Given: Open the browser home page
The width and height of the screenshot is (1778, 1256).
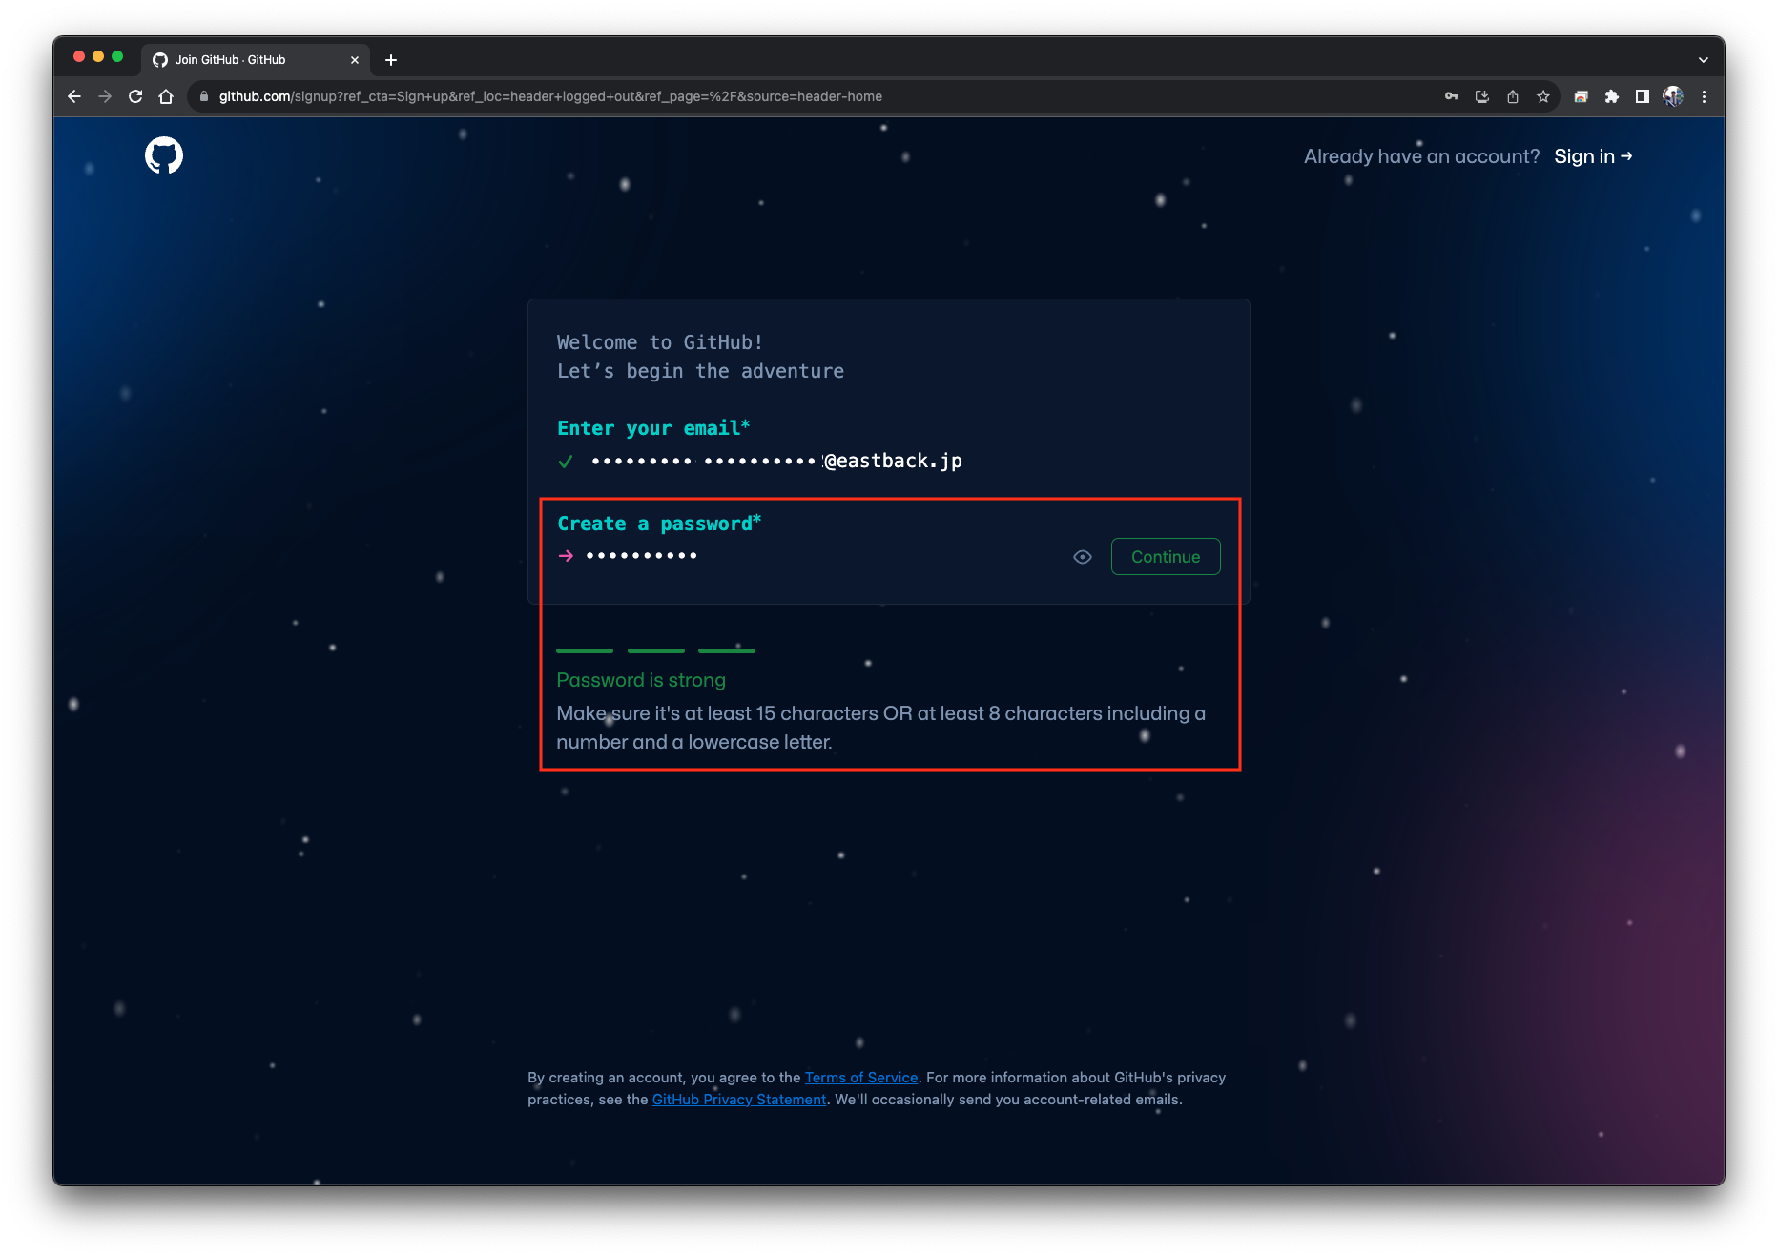Looking at the screenshot, I should click(166, 96).
